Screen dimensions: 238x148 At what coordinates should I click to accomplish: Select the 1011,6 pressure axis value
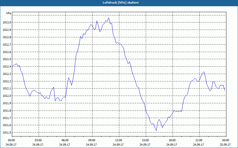[7, 125]
